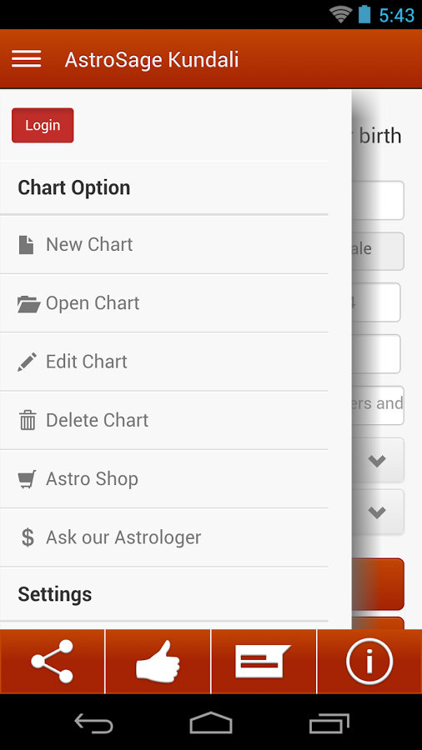Tap the info circle icon

coord(369,661)
